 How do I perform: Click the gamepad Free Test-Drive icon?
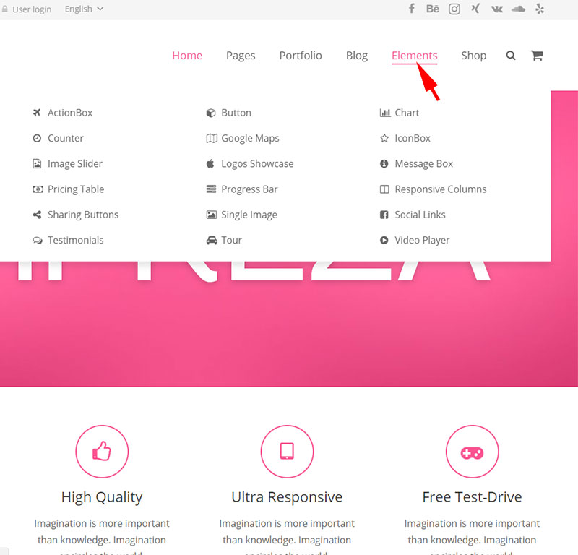coord(472,452)
